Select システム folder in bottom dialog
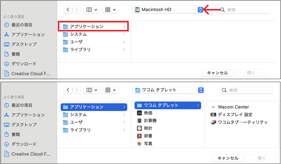The height and width of the screenshot is (164, 281). coord(94,115)
